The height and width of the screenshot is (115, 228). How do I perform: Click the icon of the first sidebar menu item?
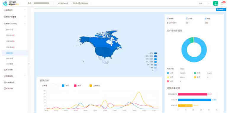click(5, 10)
